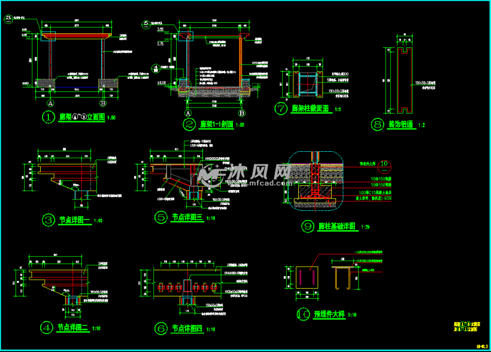Select grid bubble B under 1-1 section
The width and height of the screenshot is (491, 352).
click(x=242, y=113)
